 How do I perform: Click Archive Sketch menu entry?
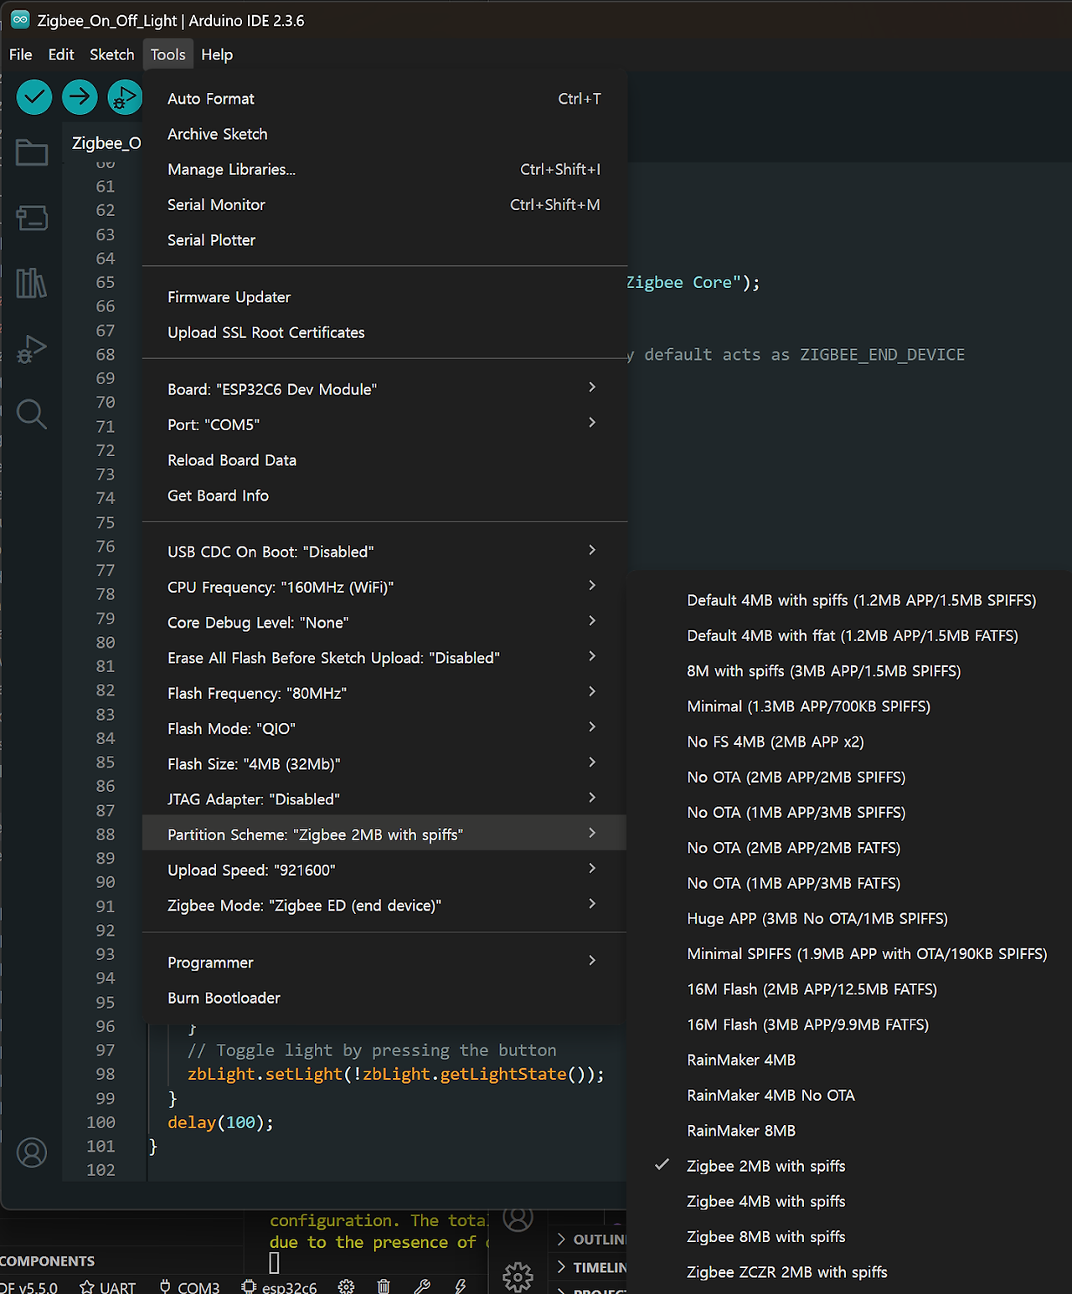point(384,134)
